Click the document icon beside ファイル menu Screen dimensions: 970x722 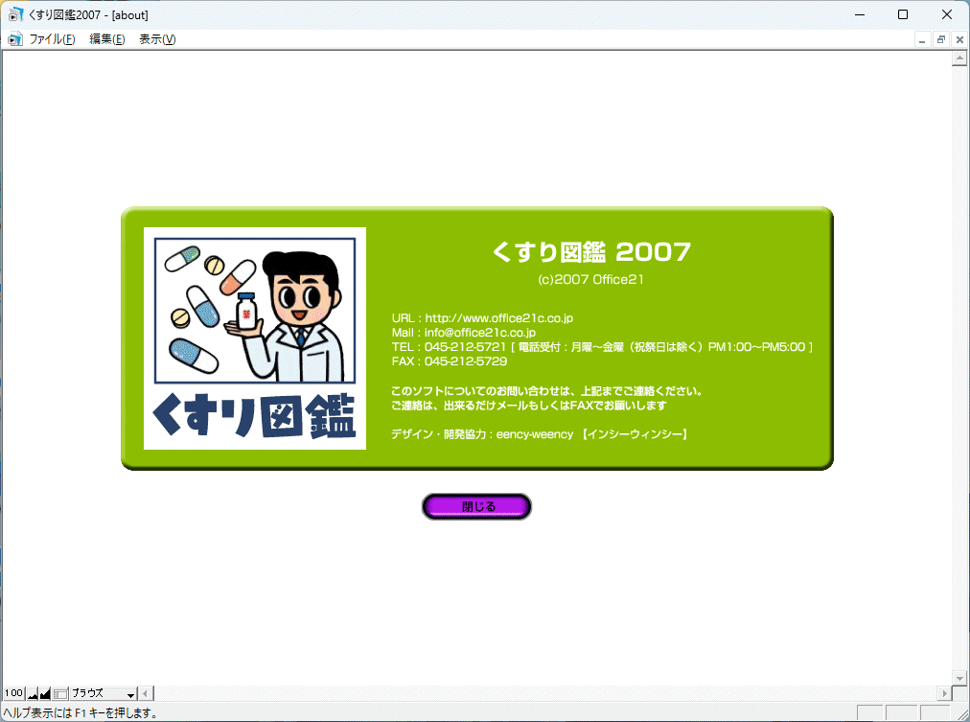pyautogui.click(x=14, y=39)
